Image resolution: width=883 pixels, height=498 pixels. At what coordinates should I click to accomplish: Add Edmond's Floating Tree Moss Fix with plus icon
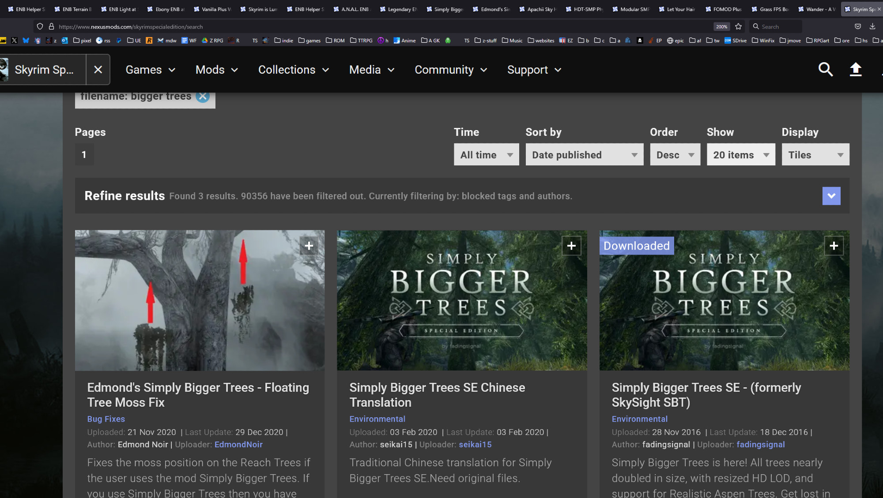pyautogui.click(x=309, y=246)
